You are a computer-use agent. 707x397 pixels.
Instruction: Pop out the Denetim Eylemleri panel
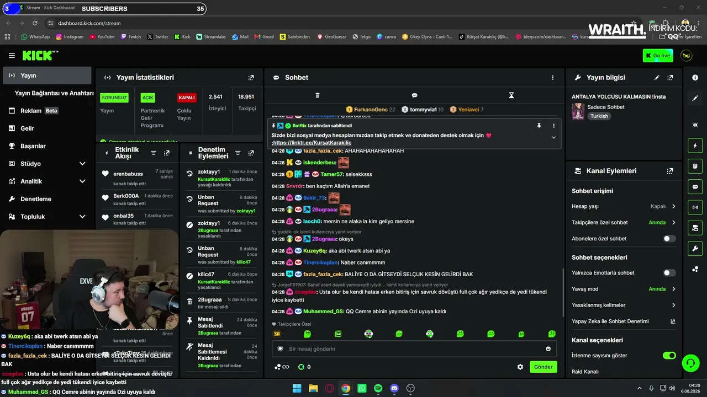pos(251,153)
